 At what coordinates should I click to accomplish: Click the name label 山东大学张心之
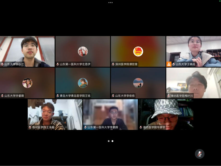point(14,64)
